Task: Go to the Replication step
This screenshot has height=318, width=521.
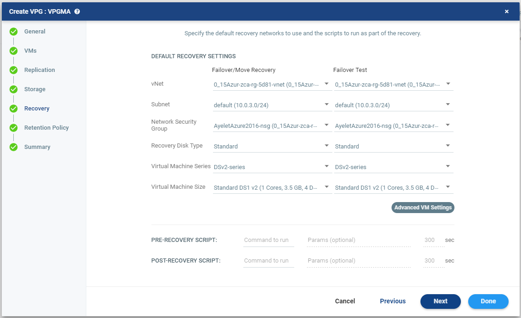Action: [39, 70]
